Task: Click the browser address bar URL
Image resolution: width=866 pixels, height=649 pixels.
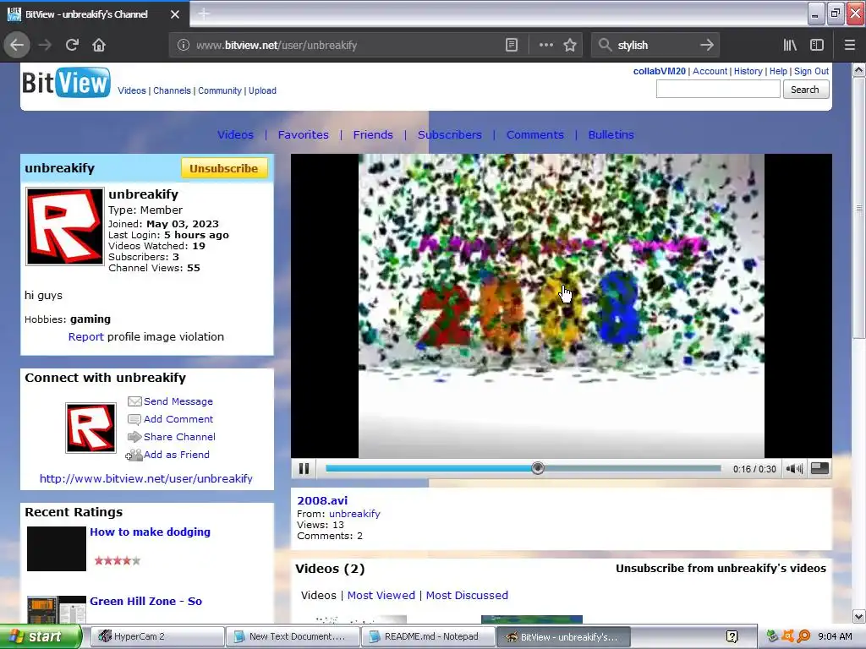Action: click(x=277, y=46)
